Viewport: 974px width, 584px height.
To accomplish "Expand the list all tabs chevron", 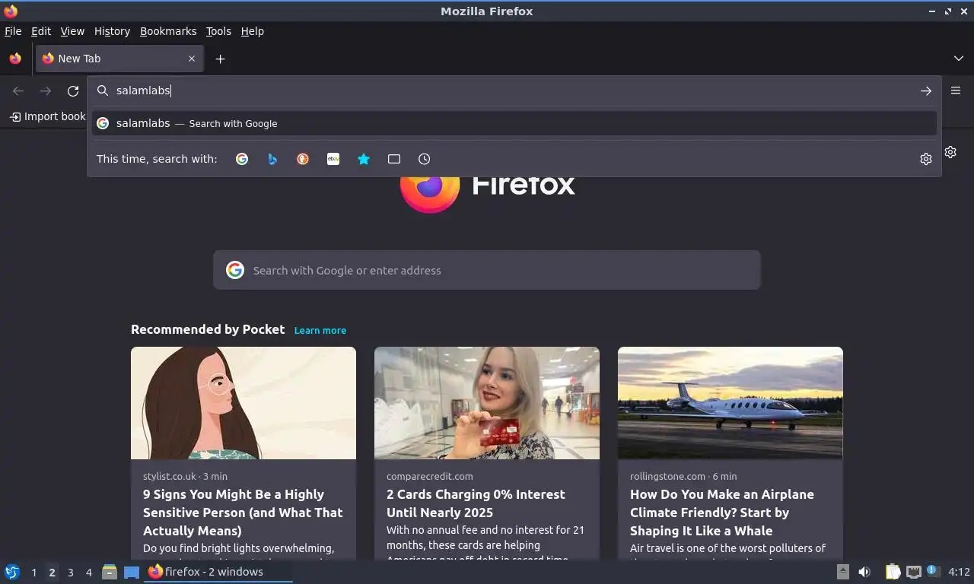I will (959, 59).
